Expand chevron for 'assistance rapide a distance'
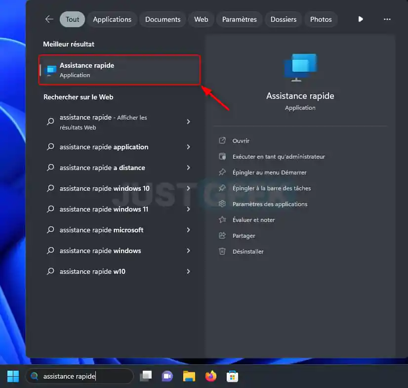 pyautogui.click(x=188, y=168)
